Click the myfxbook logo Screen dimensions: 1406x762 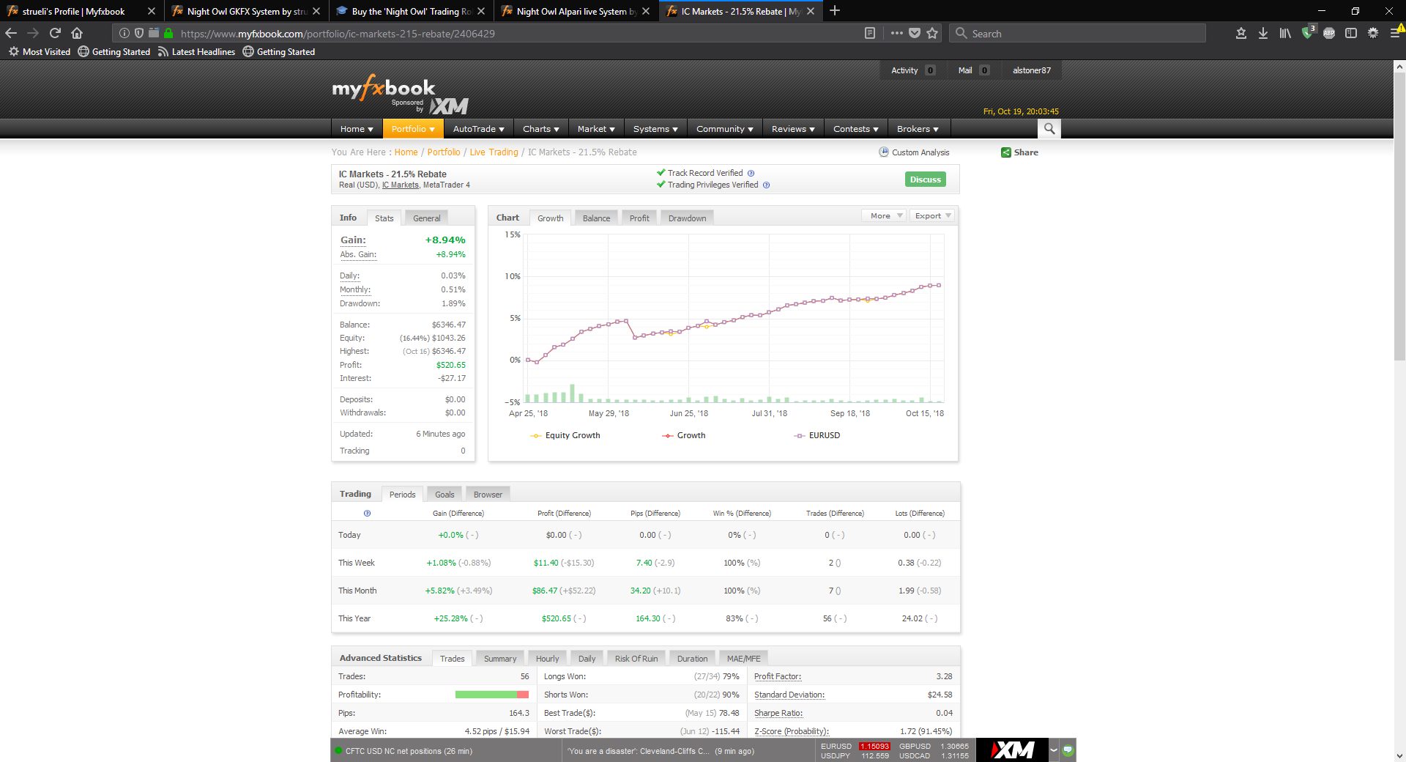(384, 88)
